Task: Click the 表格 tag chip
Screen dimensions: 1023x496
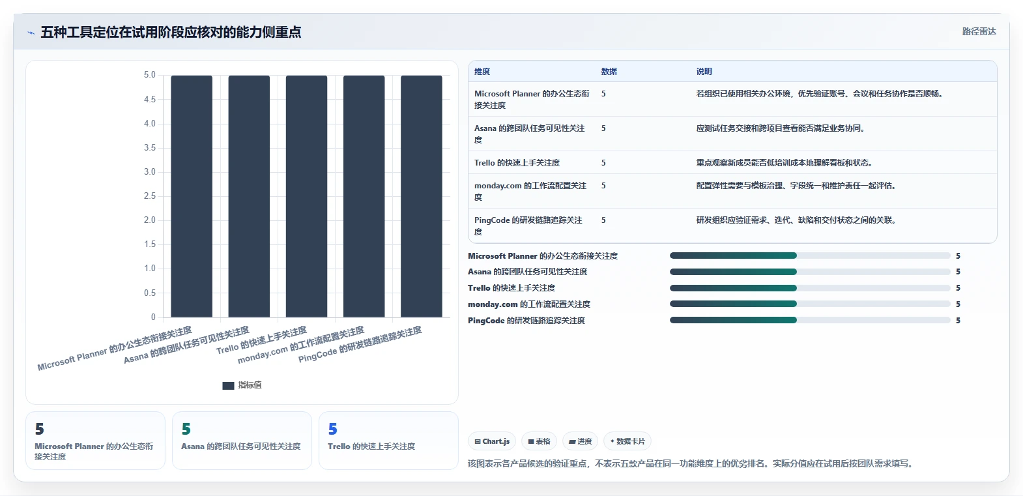Action: click(x=539, y=441)
